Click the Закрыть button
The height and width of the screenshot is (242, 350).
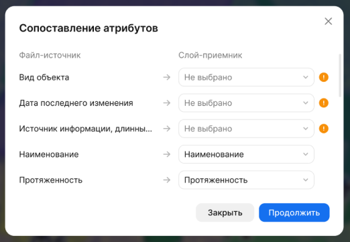(225, 213)
